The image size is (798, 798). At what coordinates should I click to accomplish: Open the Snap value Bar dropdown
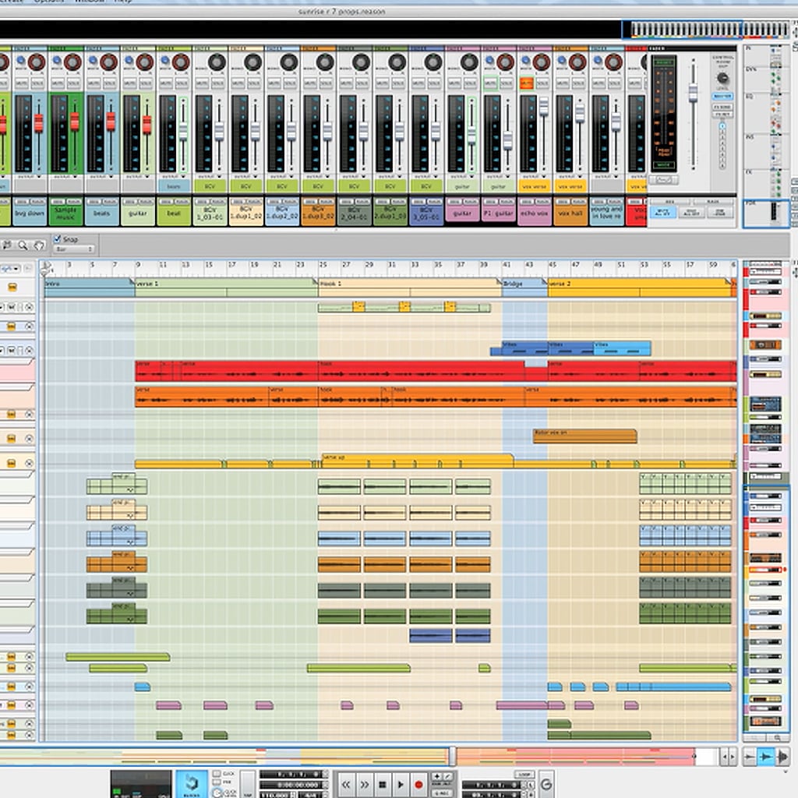(x=74, y=249)
